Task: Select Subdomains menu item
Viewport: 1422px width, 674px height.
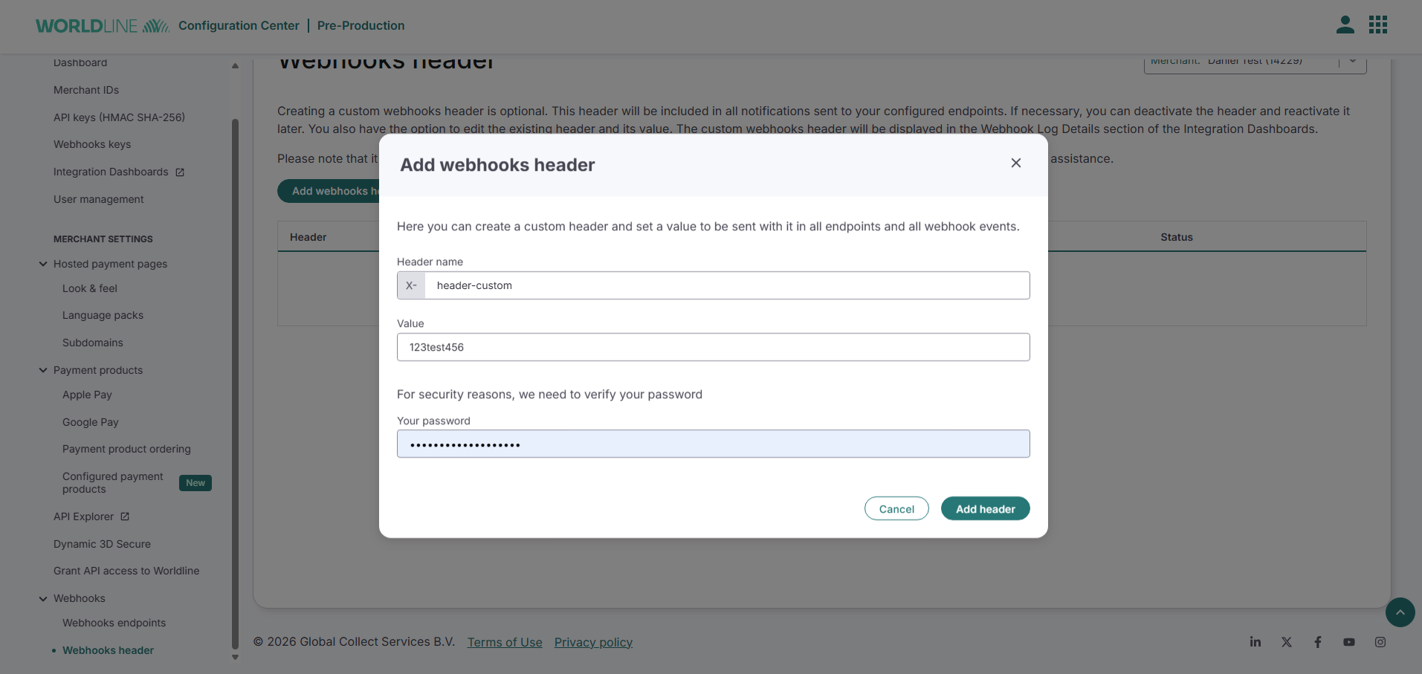Action: point(93,343)
